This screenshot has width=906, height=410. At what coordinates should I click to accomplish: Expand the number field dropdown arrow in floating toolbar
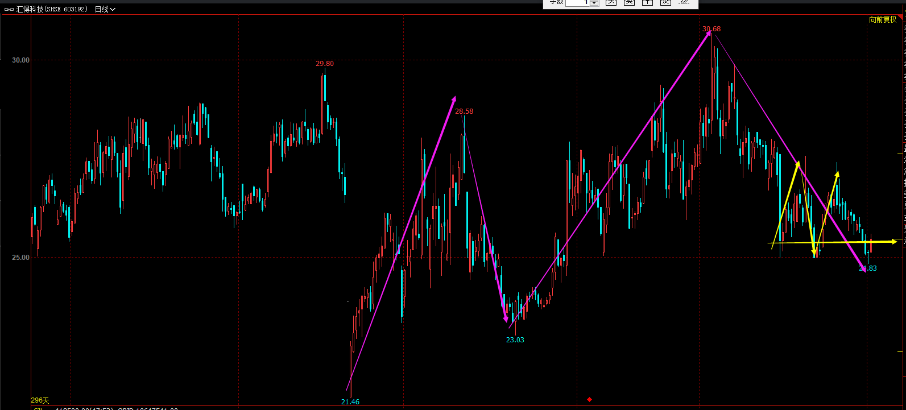click(x=594, y=3)
